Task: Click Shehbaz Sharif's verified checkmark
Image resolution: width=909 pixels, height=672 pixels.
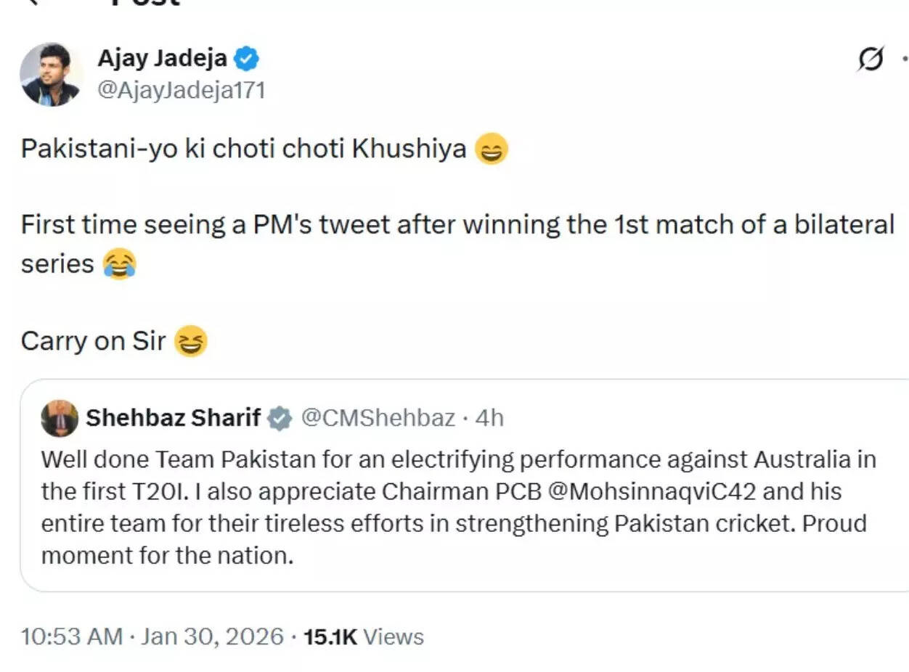Action: click(279, 417)
